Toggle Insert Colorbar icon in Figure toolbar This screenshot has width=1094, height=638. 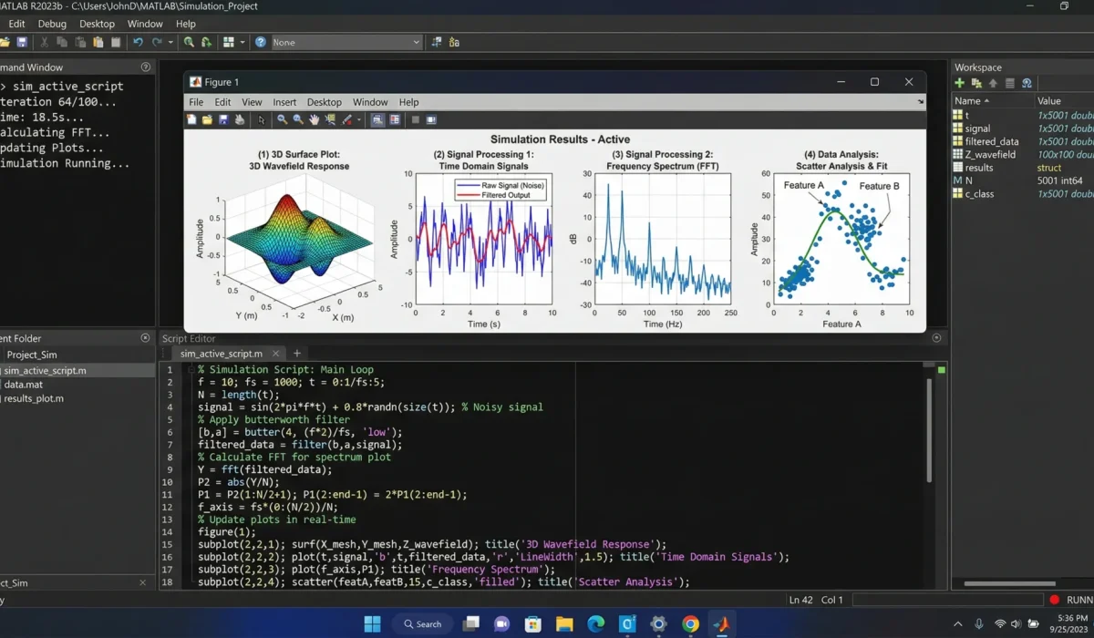point(377,119)
